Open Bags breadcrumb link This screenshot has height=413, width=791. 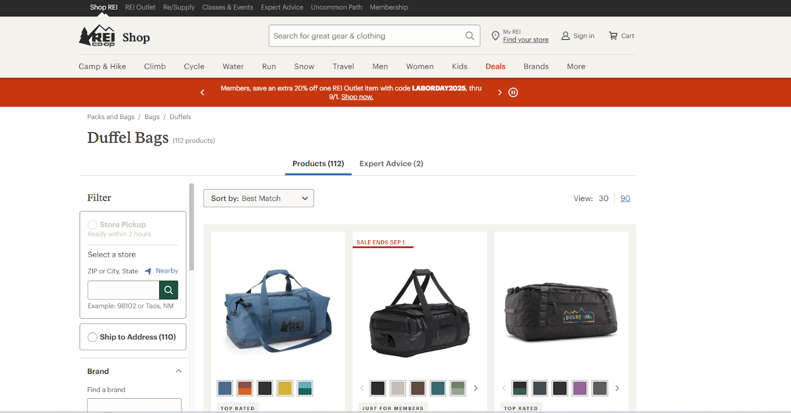click(152, 117)
